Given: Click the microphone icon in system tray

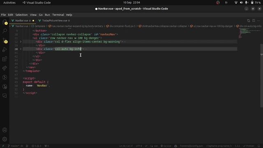Looking at the screenshot, I should [x=246, y=2].
